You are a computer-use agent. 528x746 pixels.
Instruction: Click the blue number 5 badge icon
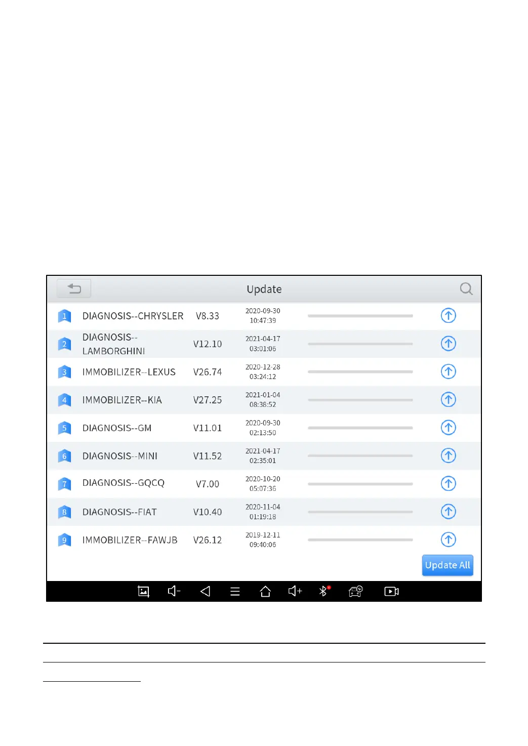pos(64,428)
